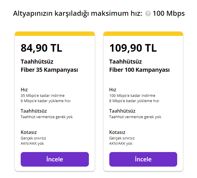Click '35 Mbps'e kadar indirme' text

[x=43, y=96]
